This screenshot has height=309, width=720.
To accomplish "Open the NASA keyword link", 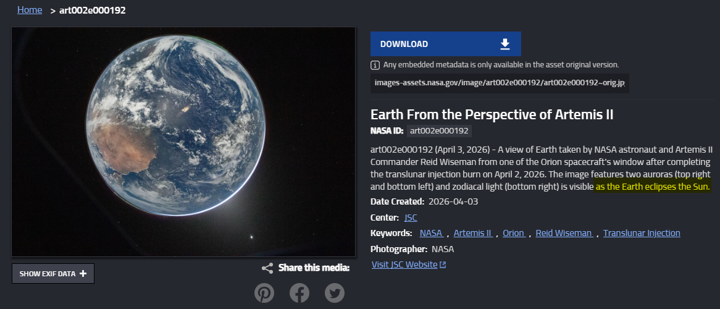I will tap(431, 233).
